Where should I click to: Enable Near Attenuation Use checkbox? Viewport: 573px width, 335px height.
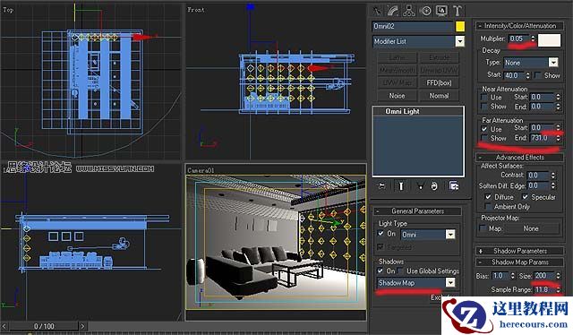point(484,98)
